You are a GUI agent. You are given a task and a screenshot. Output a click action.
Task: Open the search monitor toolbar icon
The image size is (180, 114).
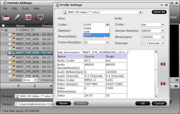39,18
